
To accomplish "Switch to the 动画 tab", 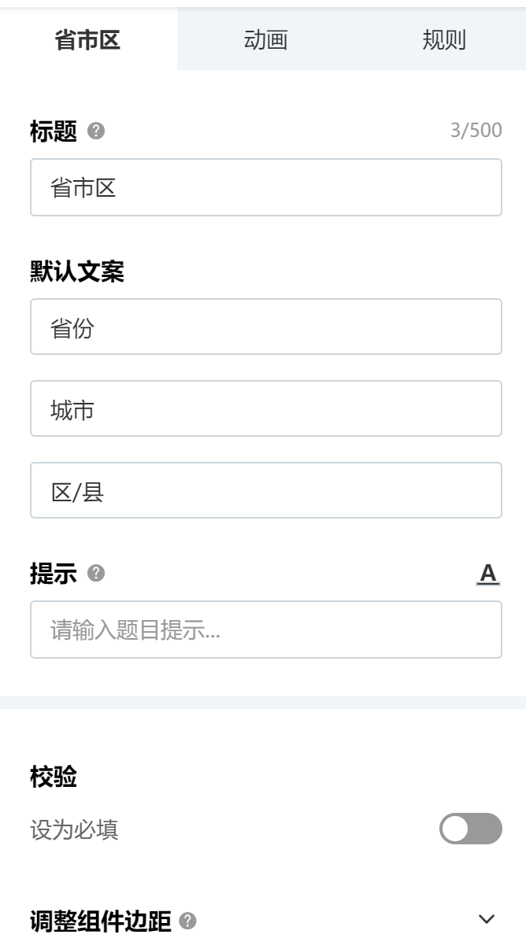I will click(265, 40).
